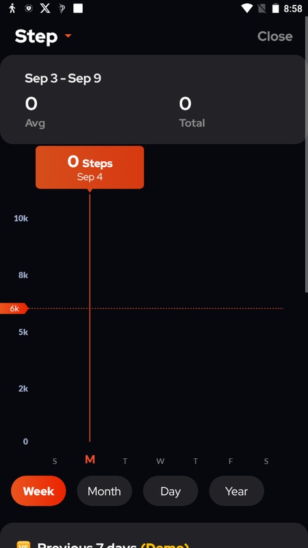Viewport: 308px width, 548px height.
Task: Close the step statistics view
Action: click(x=275, y=36)
